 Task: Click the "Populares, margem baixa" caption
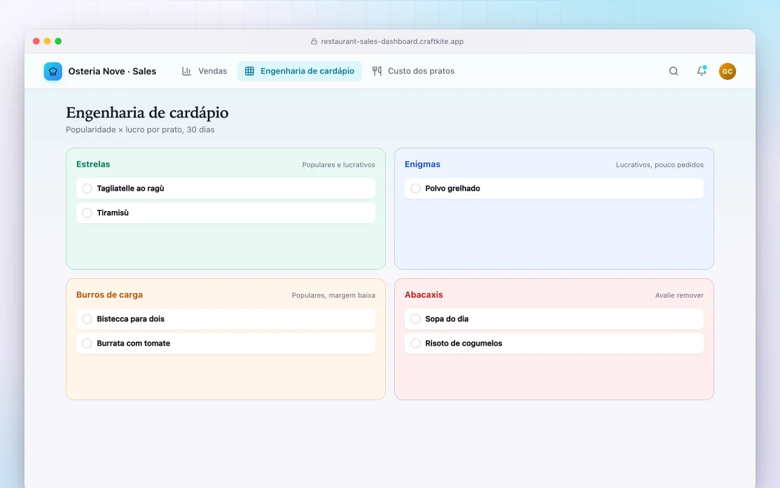pos(333,295)
